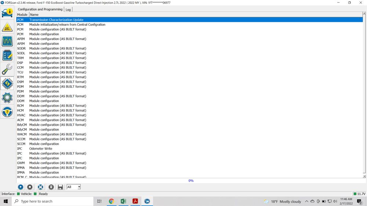
Task: Open Excel from the taskbar
Action: click(x=123, y=201)
